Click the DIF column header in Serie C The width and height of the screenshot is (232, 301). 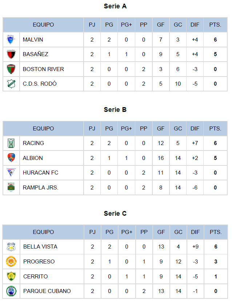(195, 232)
